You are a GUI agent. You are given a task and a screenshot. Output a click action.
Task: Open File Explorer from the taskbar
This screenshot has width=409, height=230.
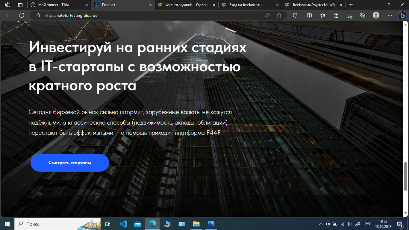(196, 224)
